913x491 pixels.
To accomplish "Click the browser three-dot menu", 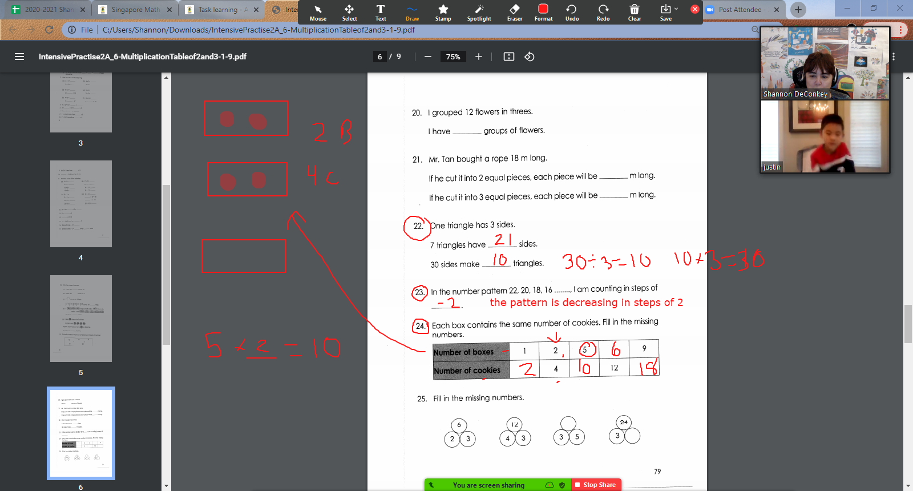I will coord(900,30).
